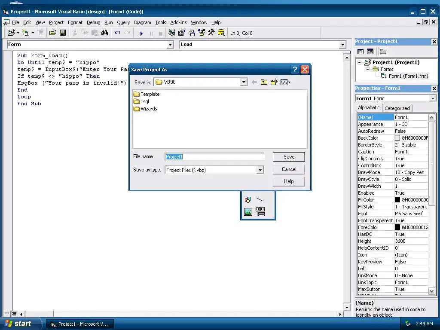Click View Code icon in Project panel

click(361, 52)
